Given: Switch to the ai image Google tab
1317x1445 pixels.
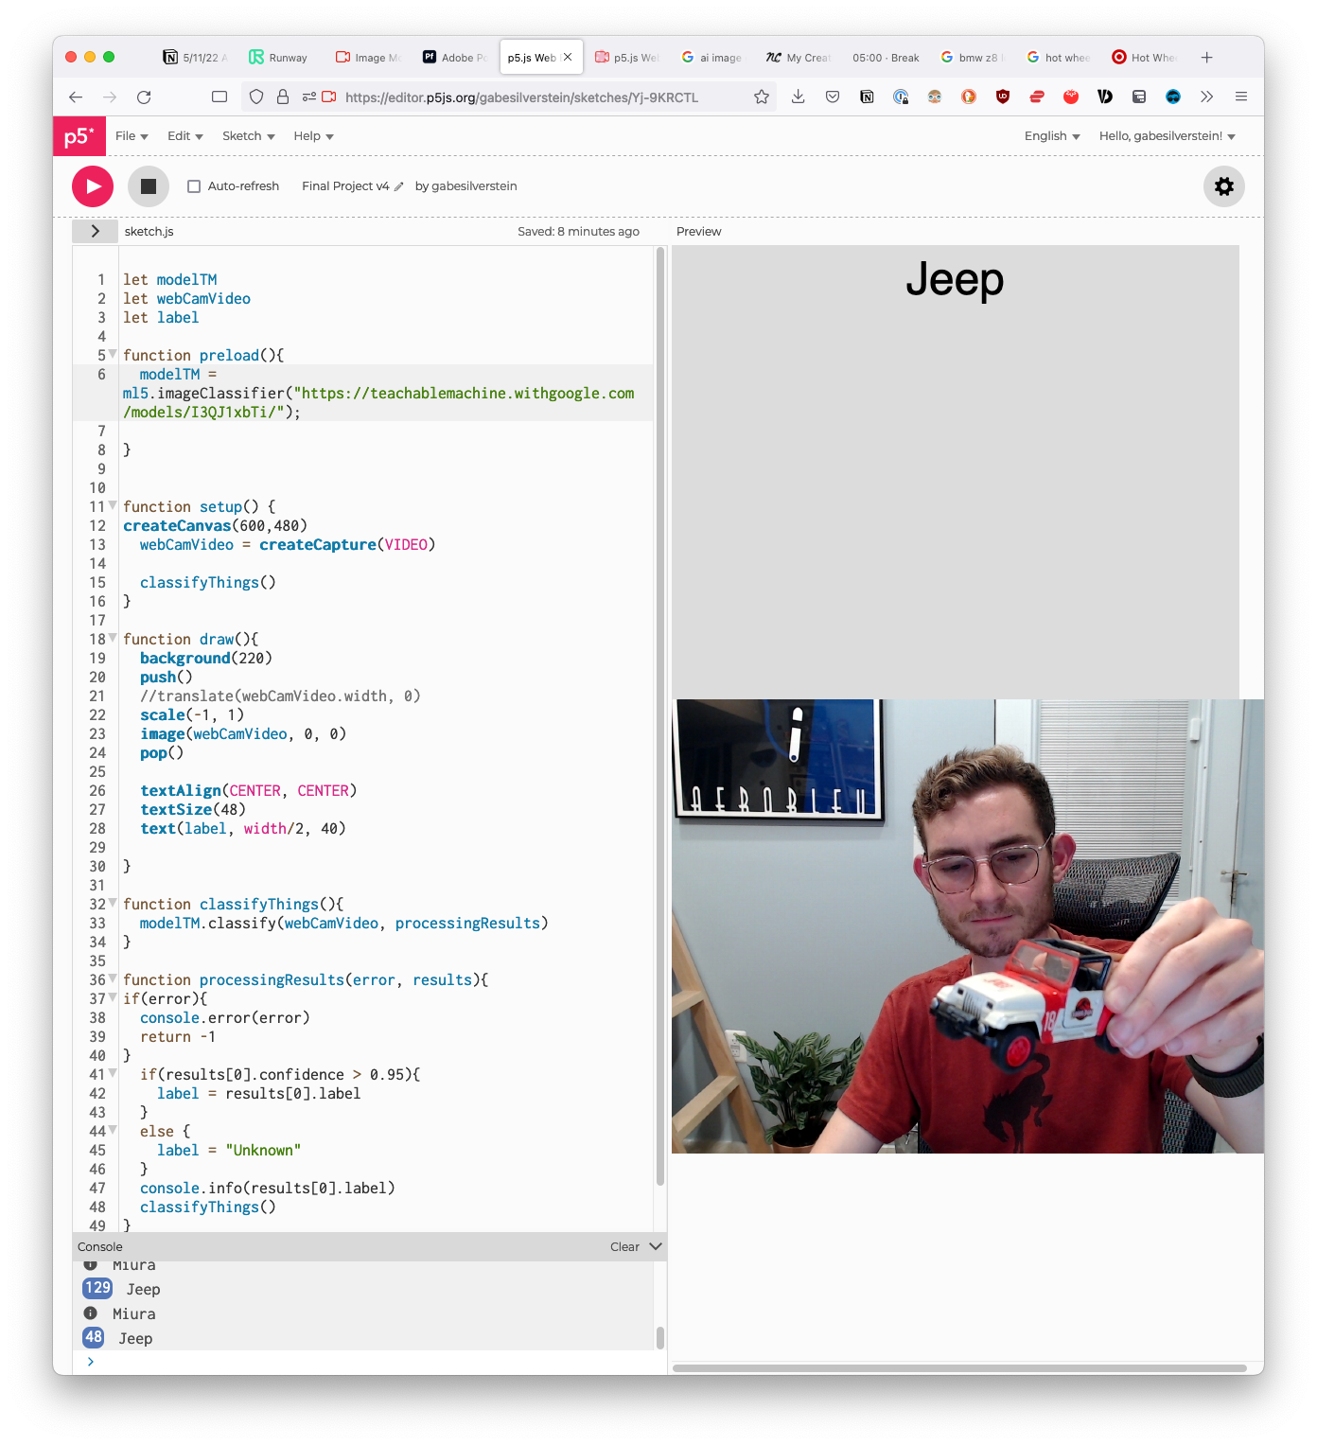Looking at the screenshot, I should coord(712,58).
